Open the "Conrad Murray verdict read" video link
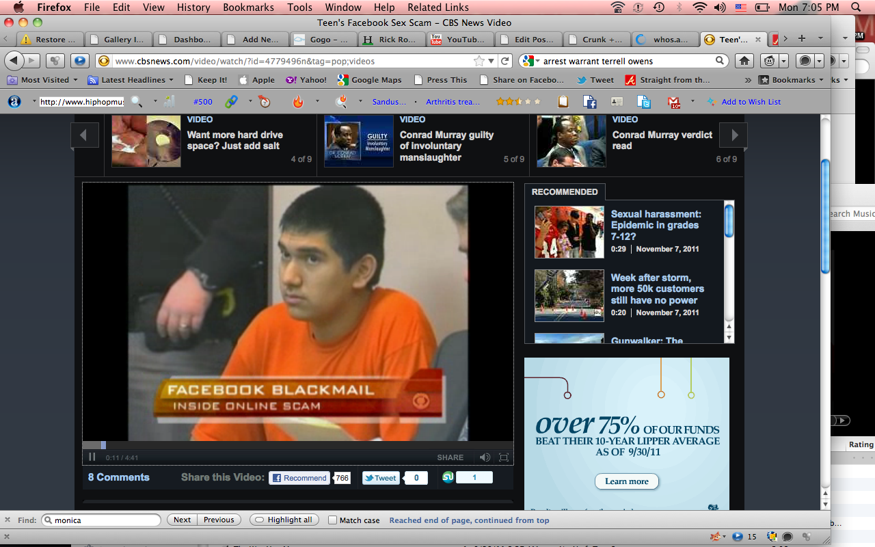 [662, 140]
